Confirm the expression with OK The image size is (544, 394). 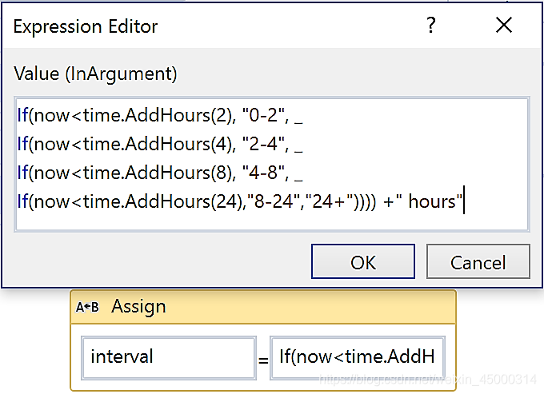click(363, 262)
